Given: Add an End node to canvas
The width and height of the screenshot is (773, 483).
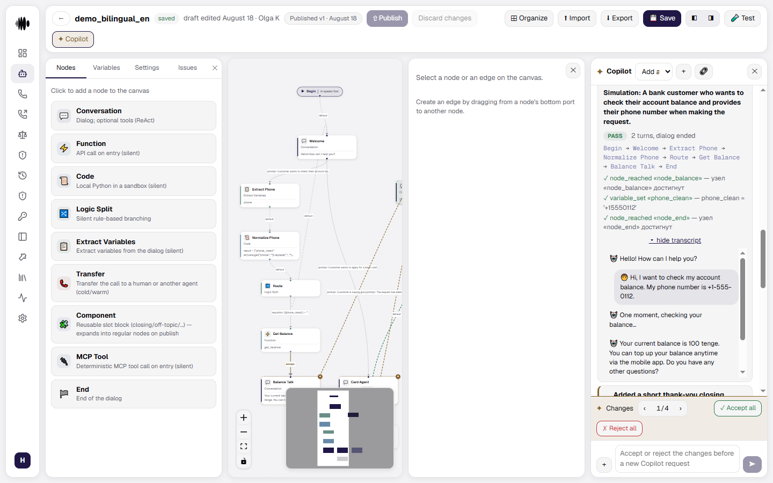Looking at the screenshot, I should click(134, 394).
